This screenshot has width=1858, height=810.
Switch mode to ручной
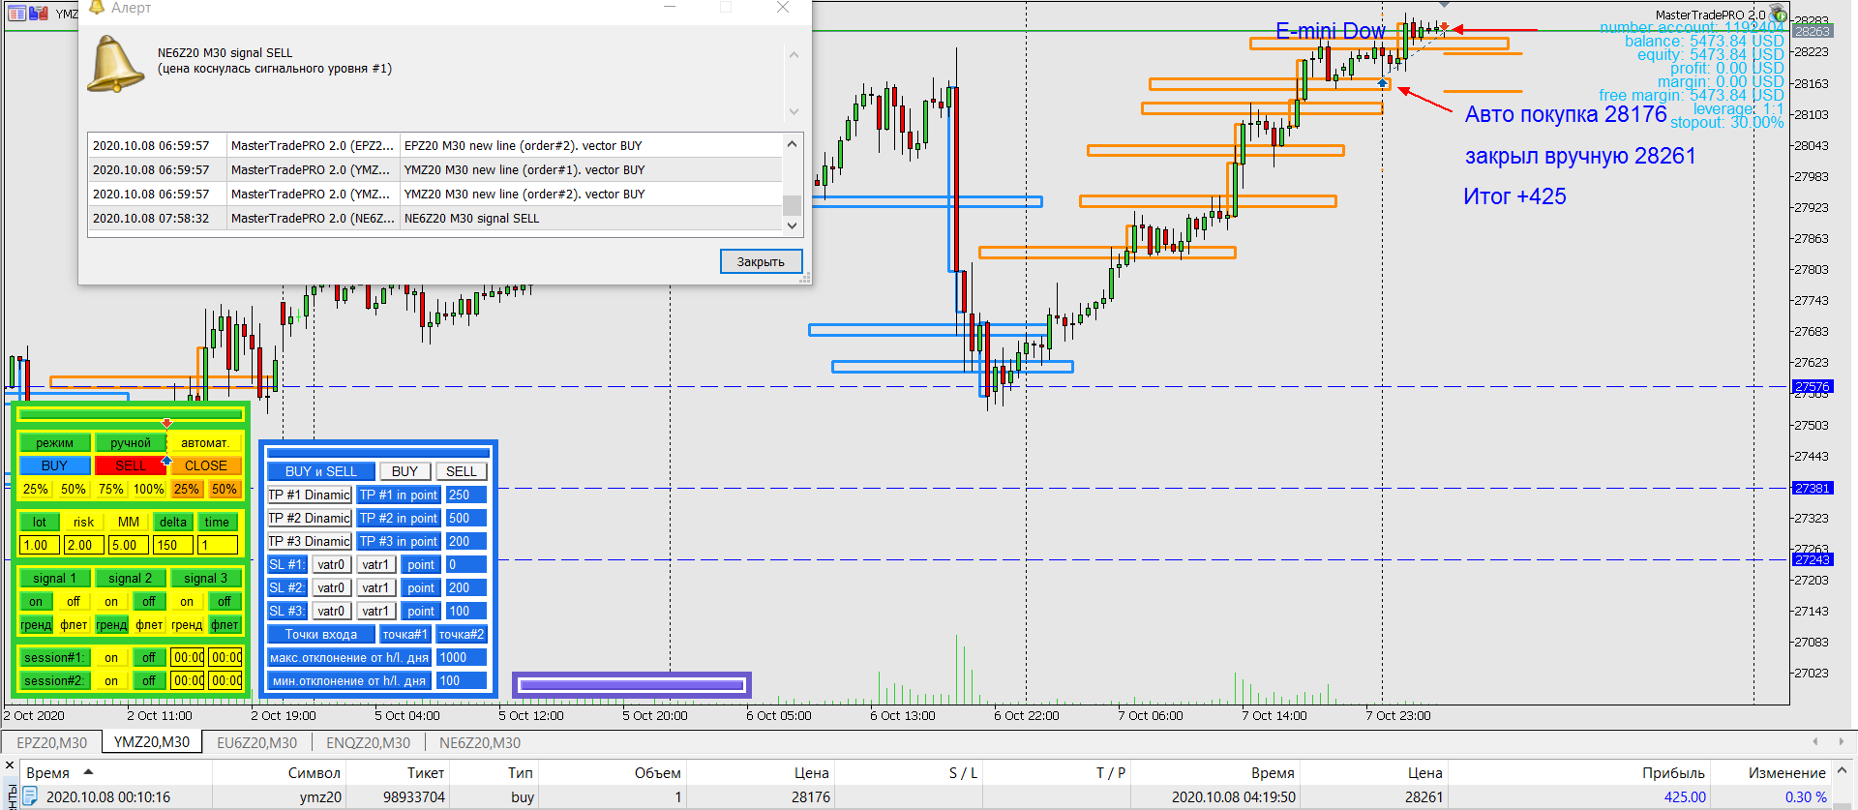(130, 442)
